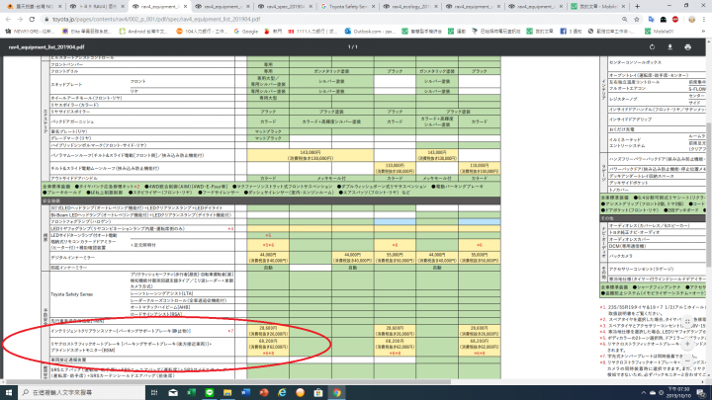Screen dimensions: 712x400
Task: Close the Toyota Safety Sense tab
Action: pos(373,6)
